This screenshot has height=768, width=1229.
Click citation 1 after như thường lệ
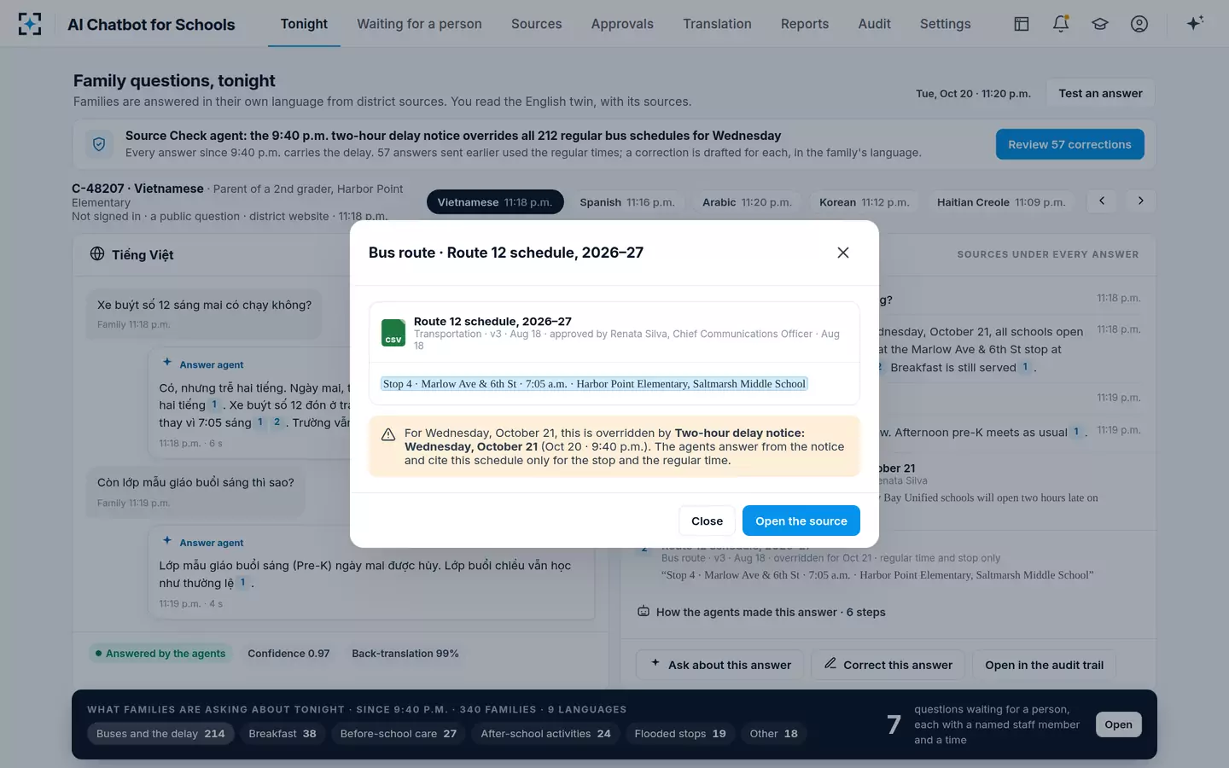242,583
